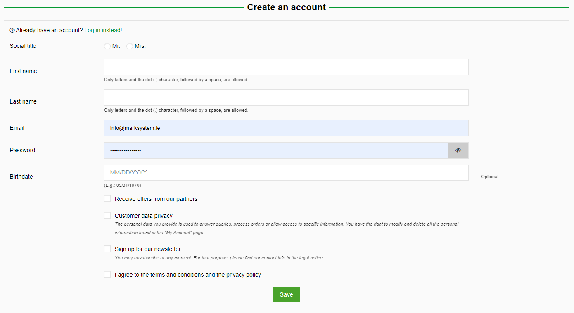Open the Log in instead link

click(103, 30)
